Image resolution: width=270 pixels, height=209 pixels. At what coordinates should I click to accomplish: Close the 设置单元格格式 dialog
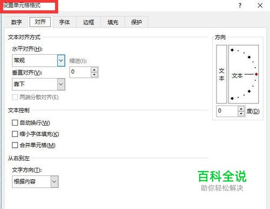pos(260,5)
